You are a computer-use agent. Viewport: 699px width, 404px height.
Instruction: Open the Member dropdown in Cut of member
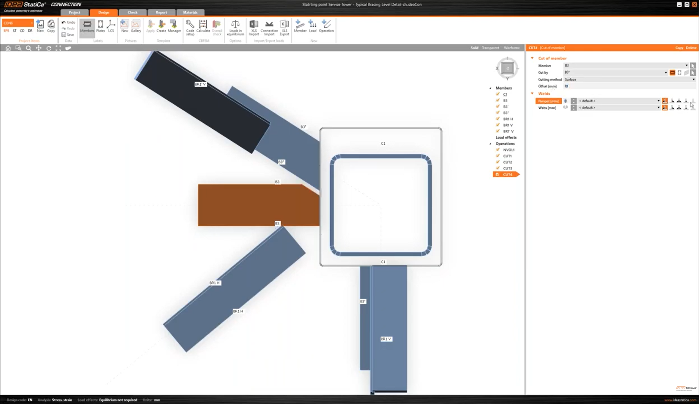626,65
